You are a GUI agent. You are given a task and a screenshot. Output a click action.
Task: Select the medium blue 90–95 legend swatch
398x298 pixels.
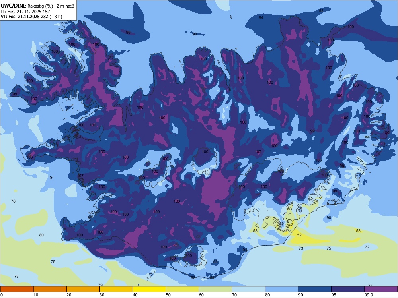tap(315, 289)
